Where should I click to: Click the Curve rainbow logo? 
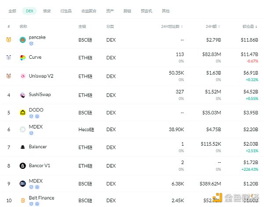click(x=23, y=57)
